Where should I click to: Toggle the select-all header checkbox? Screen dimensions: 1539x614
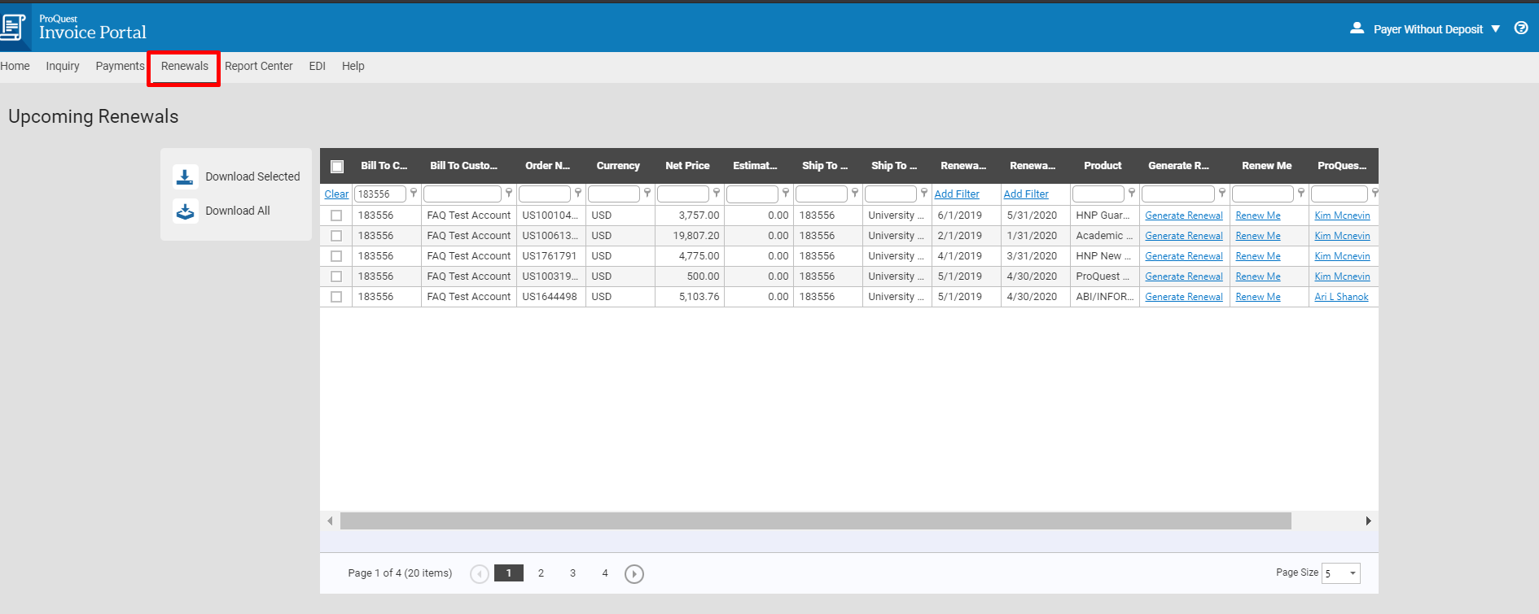tap(337, 167)
